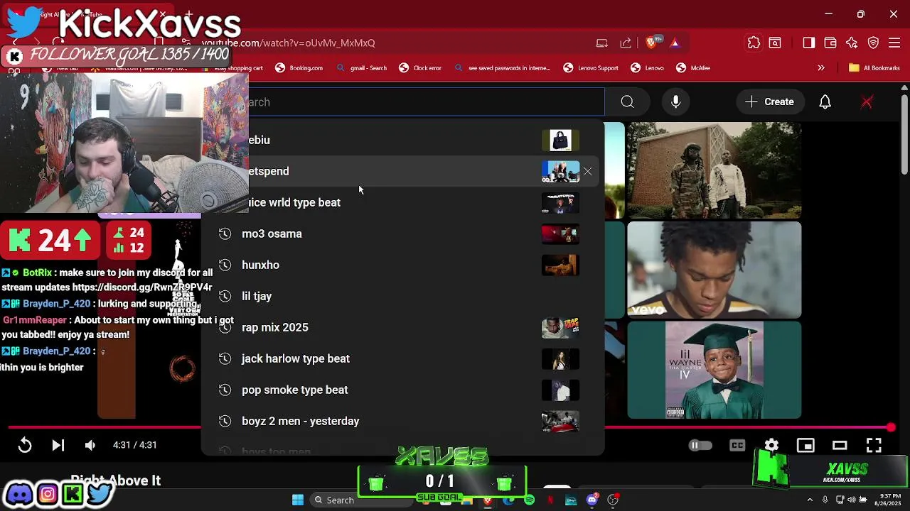
Task: Open the All Bookmarks folder
Action: [874, 68]
